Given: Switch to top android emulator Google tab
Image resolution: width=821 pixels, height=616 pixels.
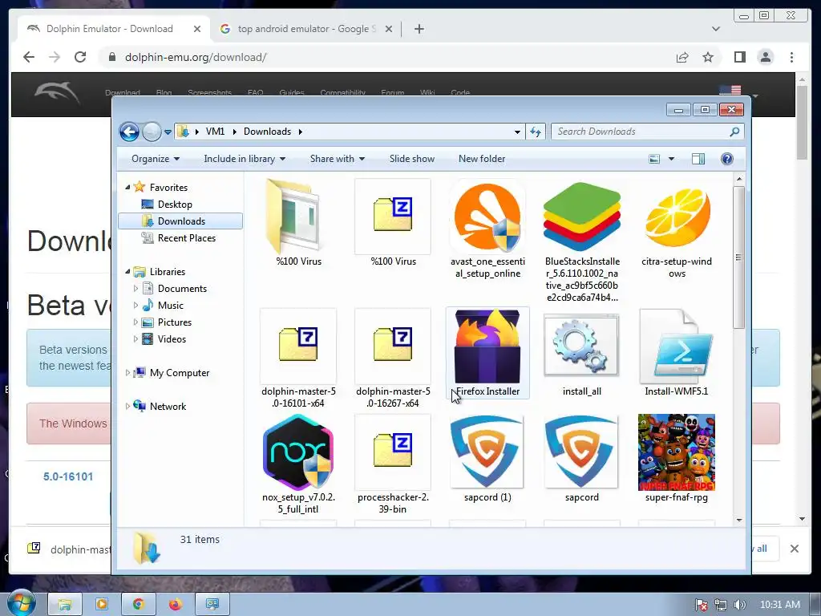Looking at the screenshot, I should click(305, 29).
